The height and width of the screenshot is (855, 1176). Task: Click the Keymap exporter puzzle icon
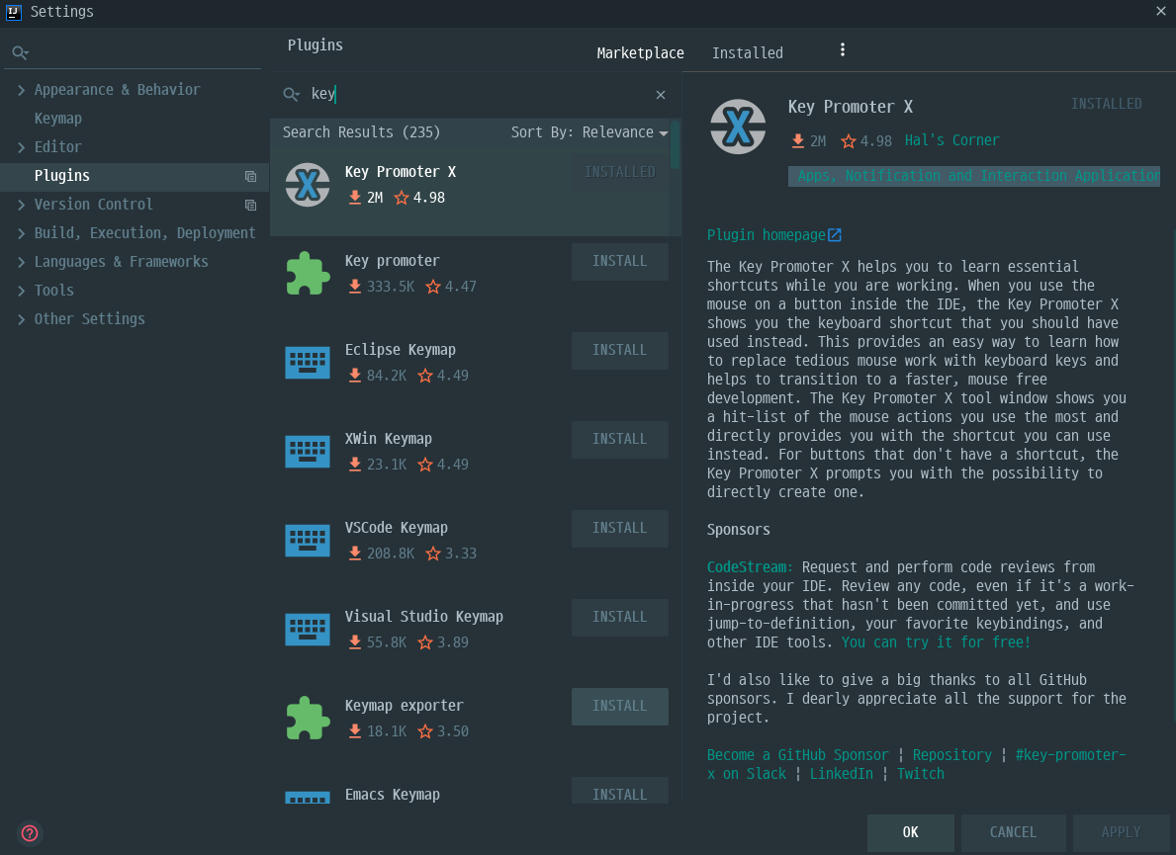[308, 719]
